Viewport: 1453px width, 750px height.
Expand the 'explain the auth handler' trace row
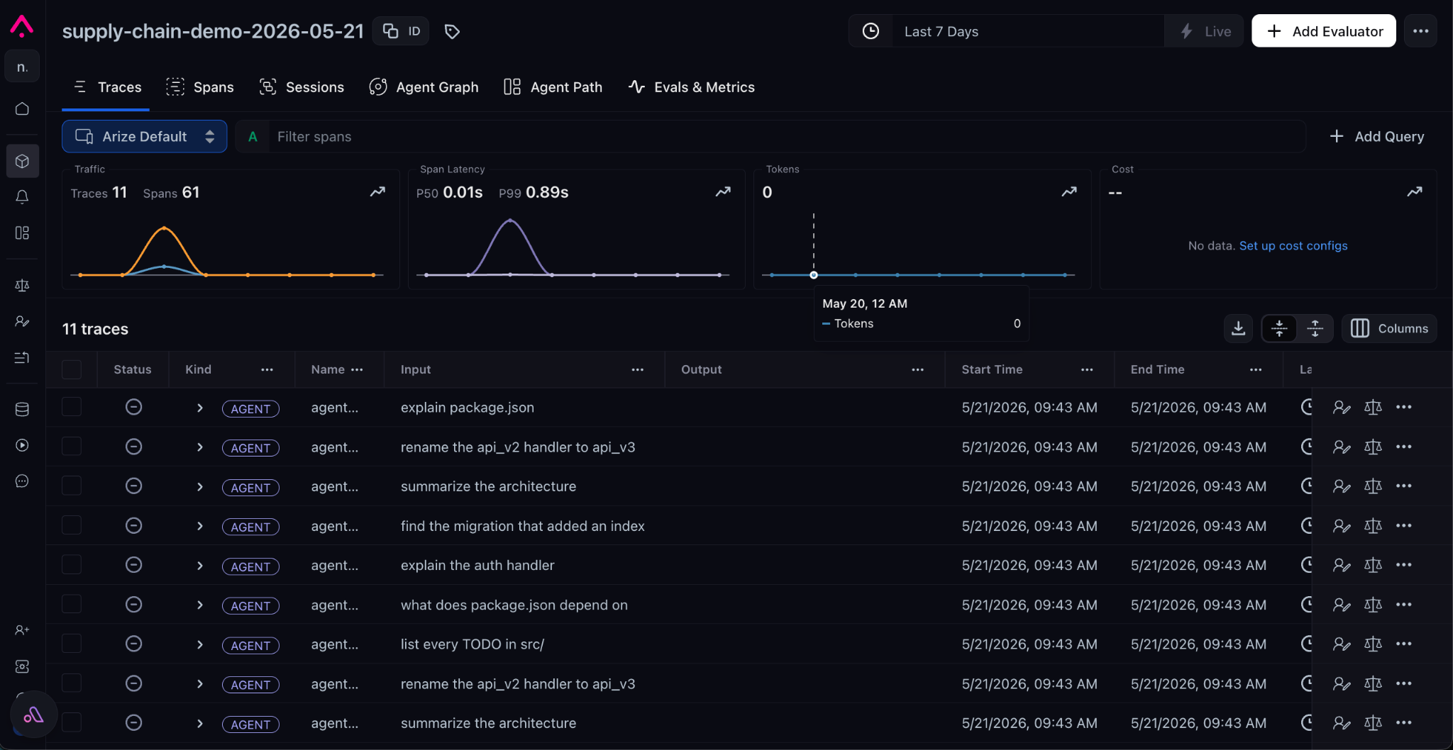click(x=200, y=566)
